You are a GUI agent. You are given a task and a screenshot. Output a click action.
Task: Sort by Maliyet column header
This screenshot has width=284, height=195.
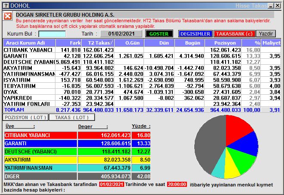coord(271,43)
